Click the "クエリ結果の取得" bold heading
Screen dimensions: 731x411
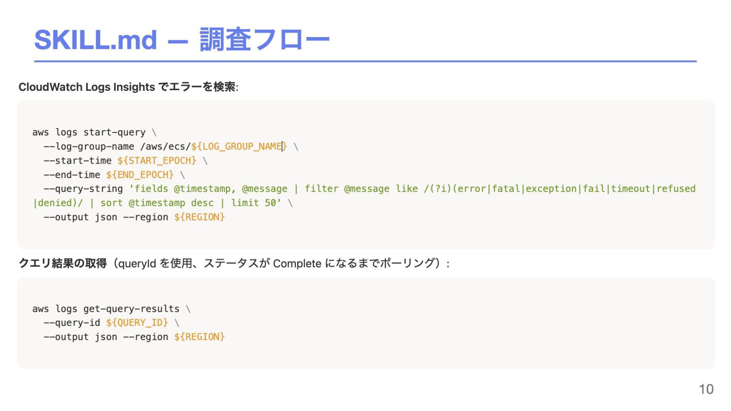tap(62, 263)
